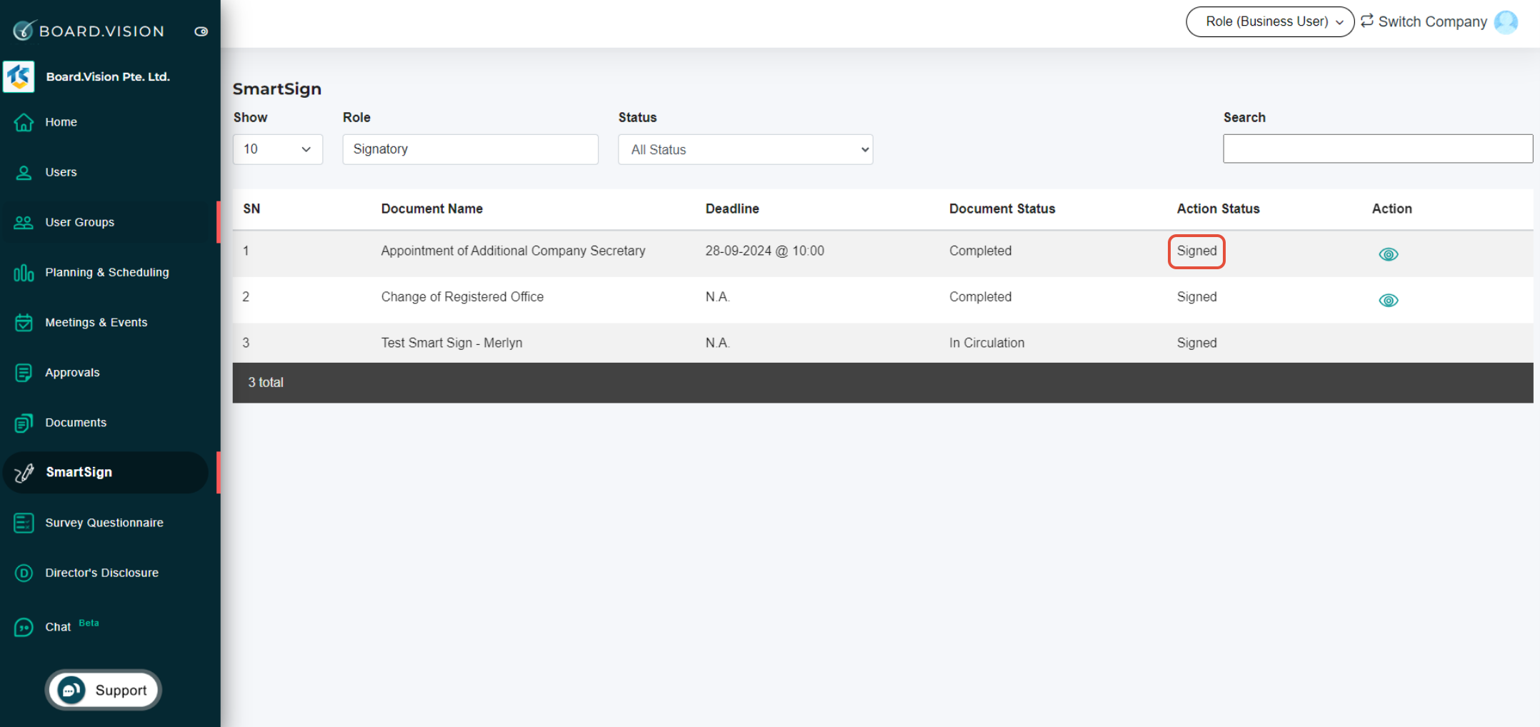Click the Switch Company arrows icon

tap(1366, 21)
